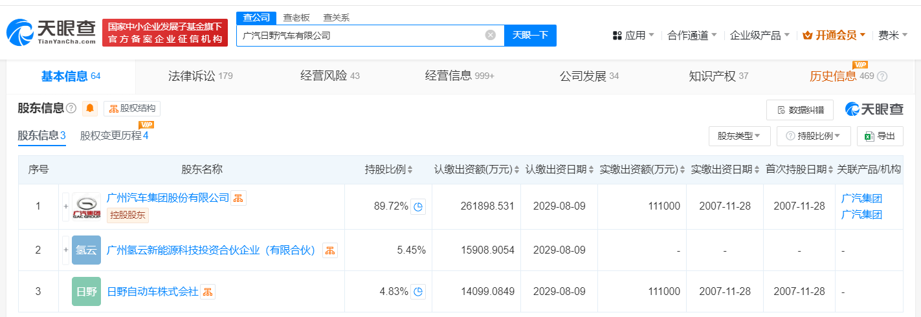The width and height of the screenshot is (921, 317).
Task: Click the GAC Group logo thumbnail
Action: tap(86, 206)
